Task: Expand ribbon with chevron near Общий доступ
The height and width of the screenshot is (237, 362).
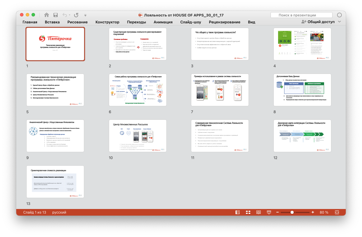Action: tap(339, 22)
